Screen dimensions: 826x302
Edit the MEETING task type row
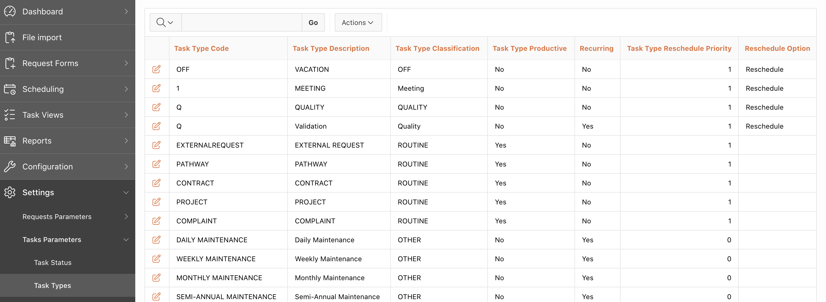pyautogui.click(x=157, y=88)
